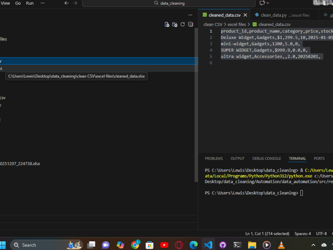The height and width of the screenshot is (250, 333).
Task: Select the highlighted file row in Explorer
Action: (99, 61)
